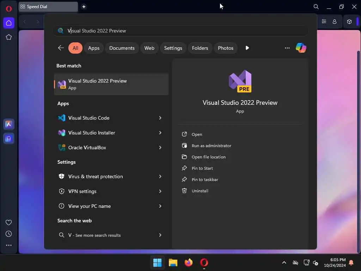The height and width of the screenshot is (271, 361).
Task: Open Oracle VirtualBox app result
Action: 87,147
